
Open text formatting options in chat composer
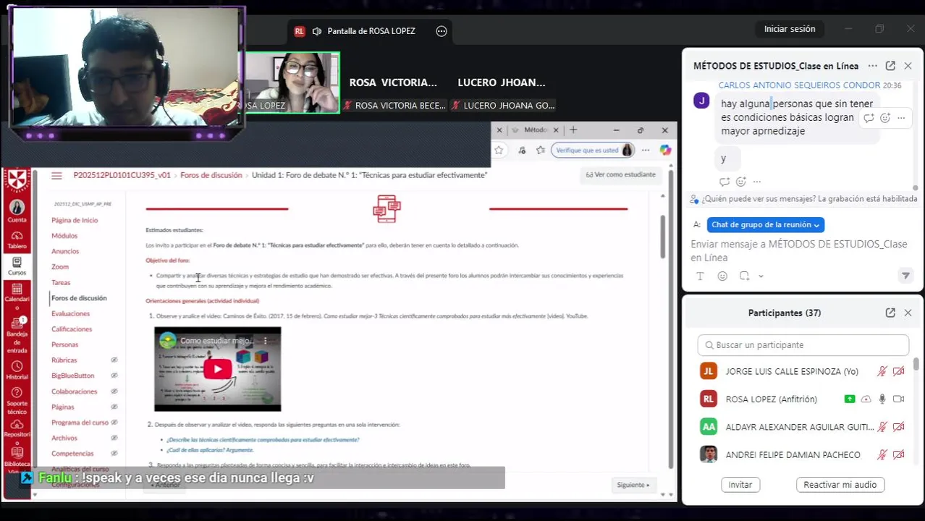coord(700,276)
